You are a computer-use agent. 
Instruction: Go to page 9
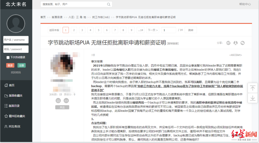132,30
